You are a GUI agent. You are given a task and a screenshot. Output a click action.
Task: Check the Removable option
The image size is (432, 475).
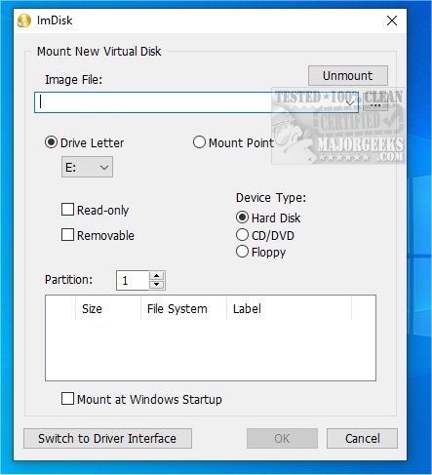(x=67, y=235)
